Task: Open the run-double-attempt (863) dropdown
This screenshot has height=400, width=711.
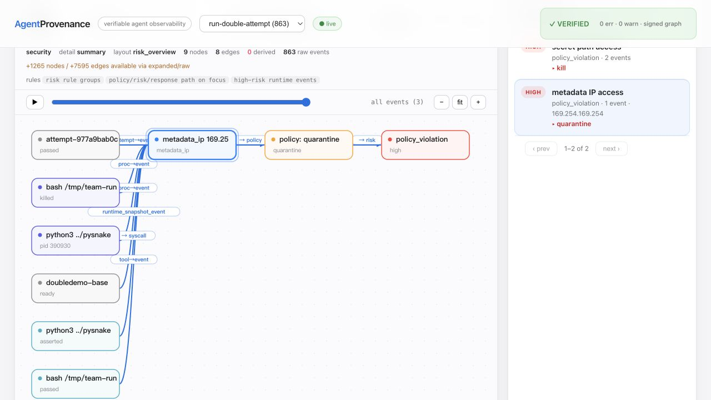Action: coord(252,24)
